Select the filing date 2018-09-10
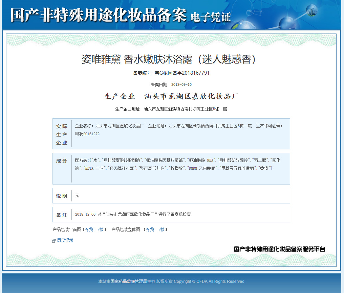This screenshot has height=293, width=344. 181,84
